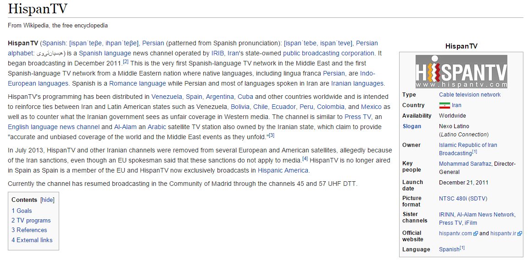Open the Cuba link
Screen dimensions: 528x260
pos(245,97)
